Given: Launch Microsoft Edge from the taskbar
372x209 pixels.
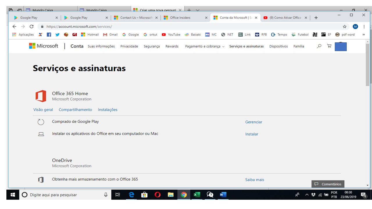Looking at the screenshot, I should coord(131,195).
